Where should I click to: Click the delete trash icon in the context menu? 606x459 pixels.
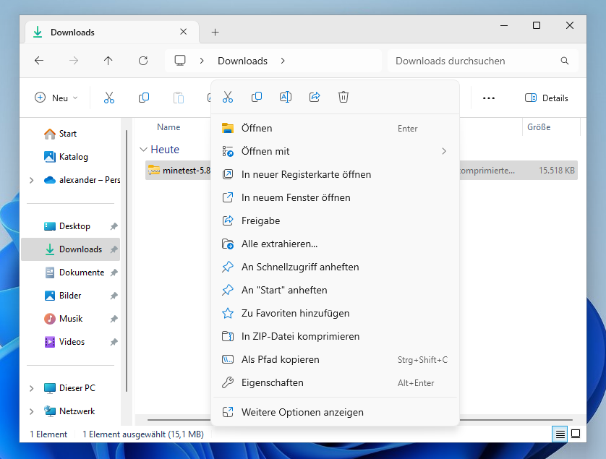[x=343, y=97]
